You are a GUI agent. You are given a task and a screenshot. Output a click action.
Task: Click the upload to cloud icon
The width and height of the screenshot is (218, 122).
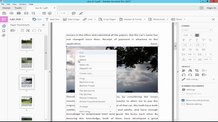click(x=12, y=13)
